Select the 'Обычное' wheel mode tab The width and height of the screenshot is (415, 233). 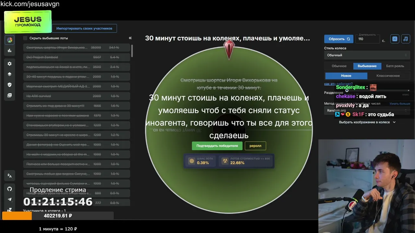339,66
